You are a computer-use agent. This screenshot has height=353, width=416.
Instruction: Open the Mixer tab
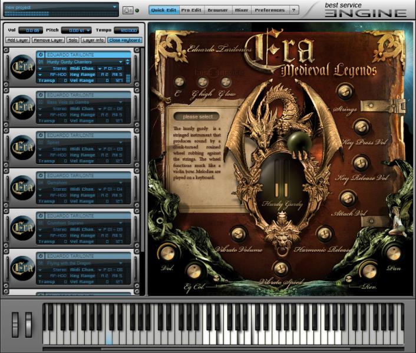pyautogui.click(x=242, y=10)
